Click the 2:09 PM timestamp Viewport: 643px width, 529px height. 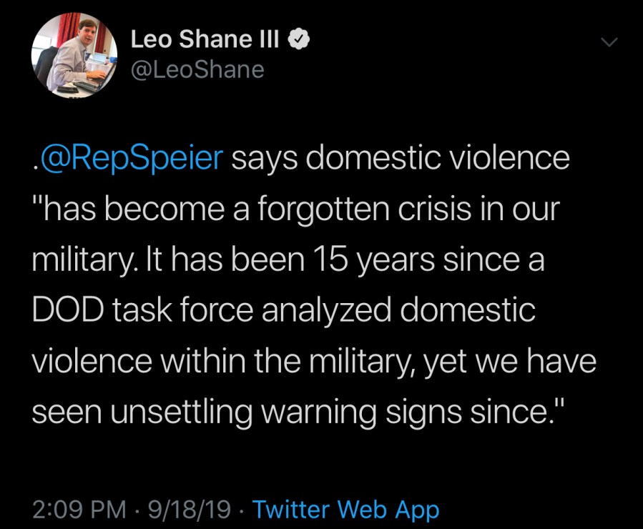79,510
